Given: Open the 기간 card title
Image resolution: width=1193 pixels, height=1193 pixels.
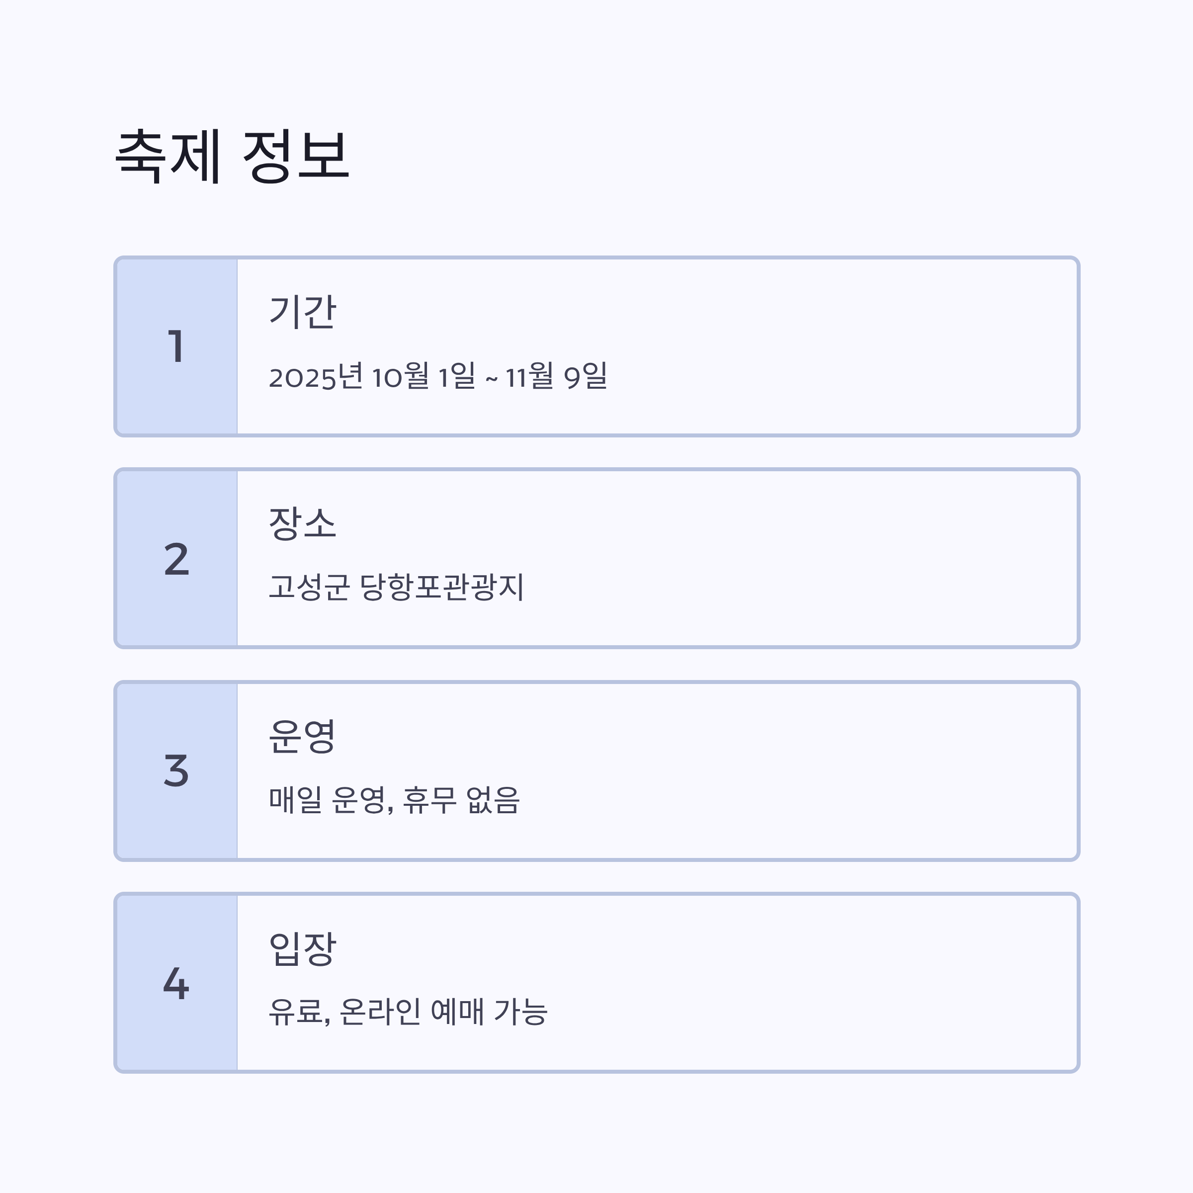Looking at the screenshot, I should pos(303,311).
